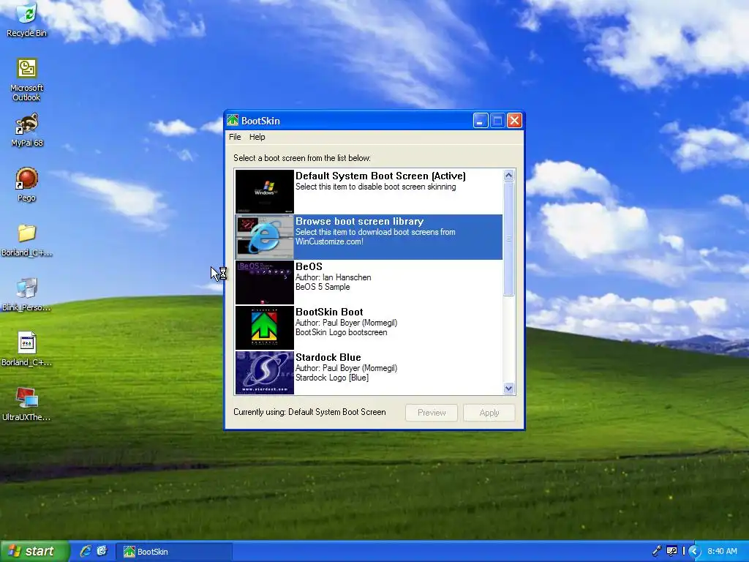The width and height of the screenshot is (749, 562).
Task: Click the second Quick Launch icon
Action: click(102, 551)
